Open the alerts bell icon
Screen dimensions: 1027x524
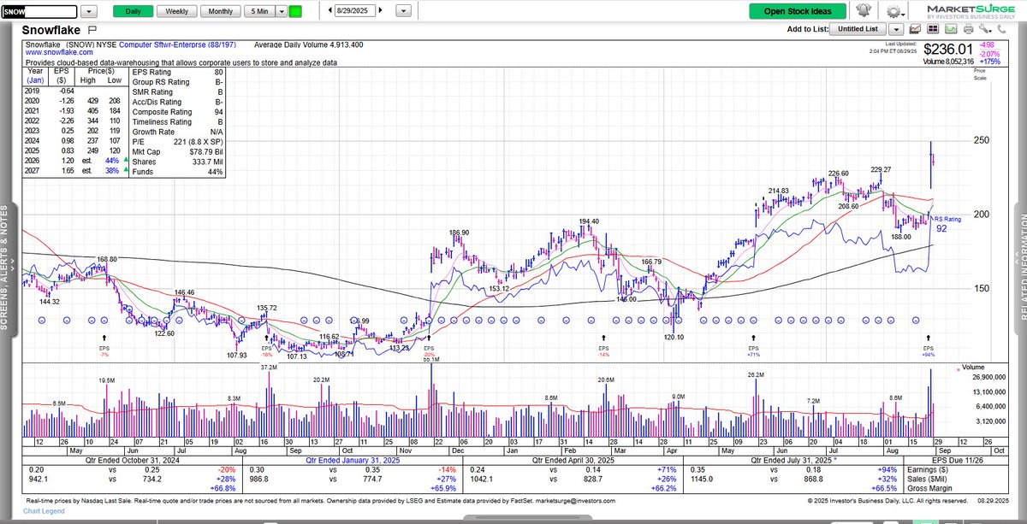pyautogui.click(x=864, y=12)
